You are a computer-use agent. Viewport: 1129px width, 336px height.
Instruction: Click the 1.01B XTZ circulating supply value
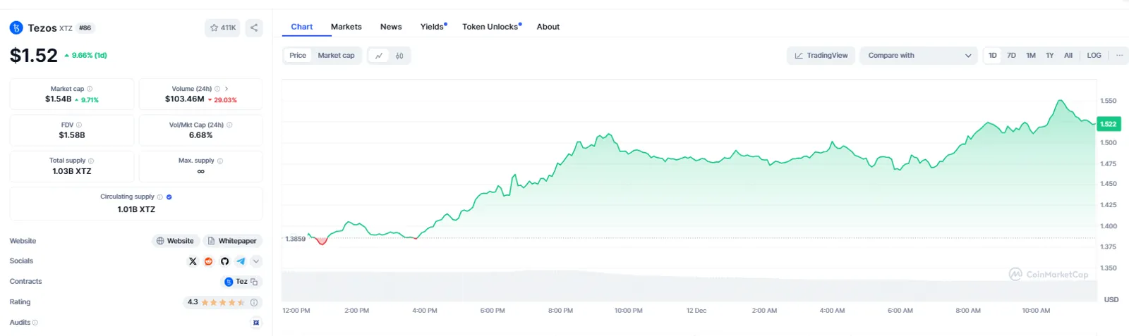click(136, 209)
